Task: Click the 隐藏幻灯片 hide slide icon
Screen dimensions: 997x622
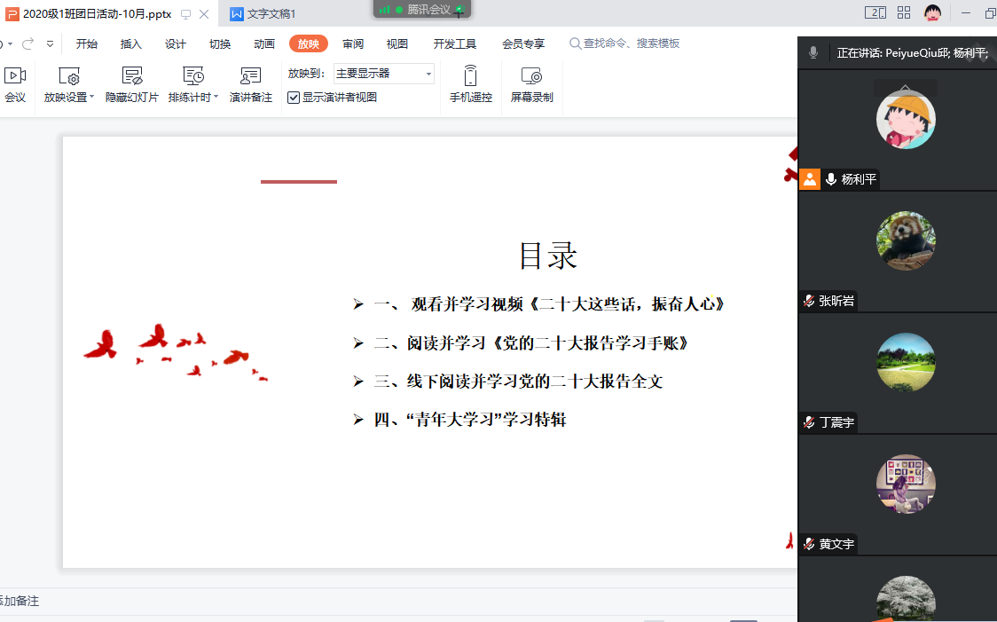Action: pyautogui.click(x=132, y=77)
